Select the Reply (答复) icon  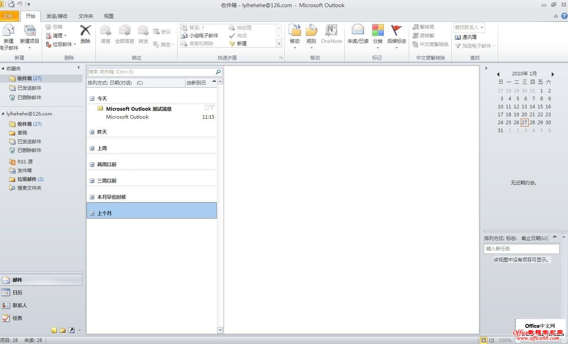coord(105,35)
